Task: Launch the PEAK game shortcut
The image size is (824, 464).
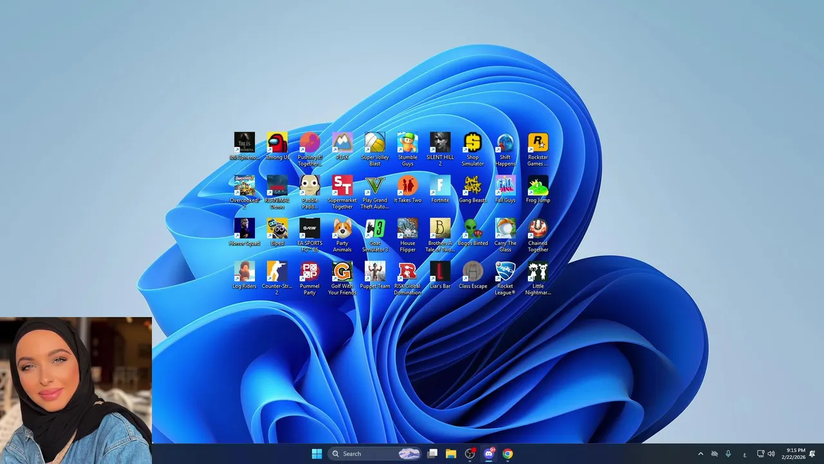Action: [342, 146]
